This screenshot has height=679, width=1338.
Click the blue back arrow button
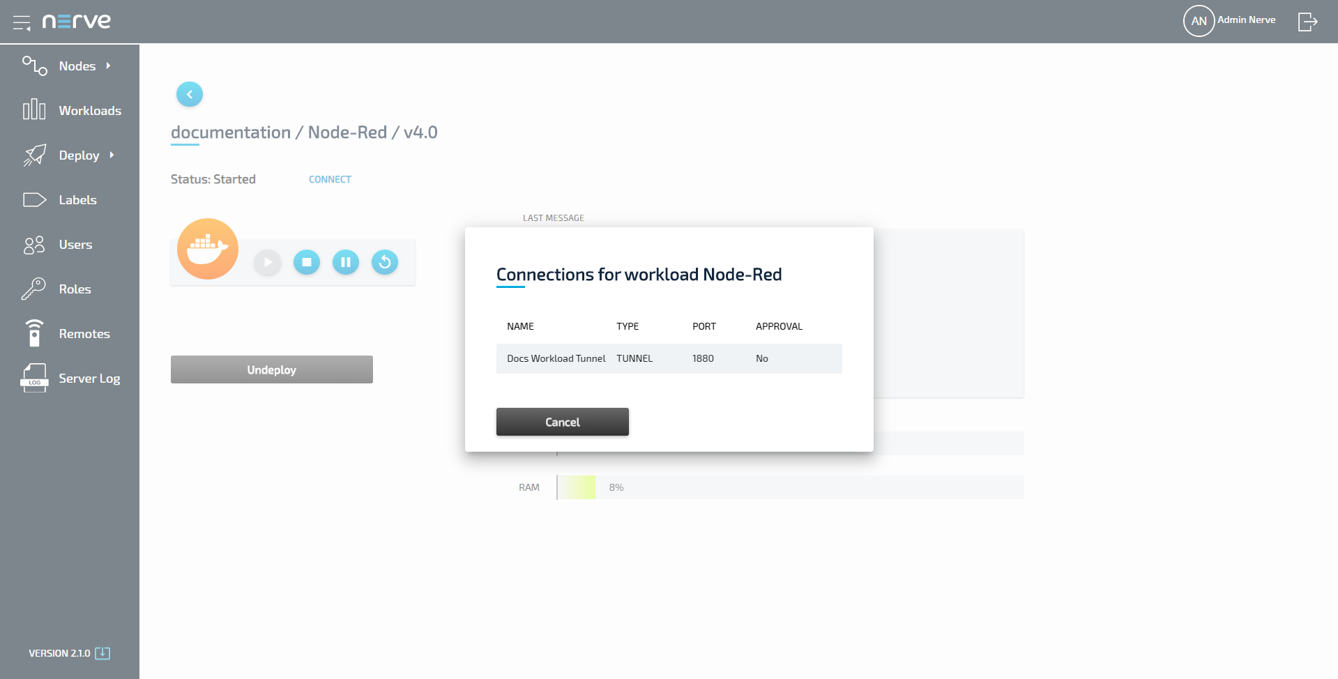189,94
